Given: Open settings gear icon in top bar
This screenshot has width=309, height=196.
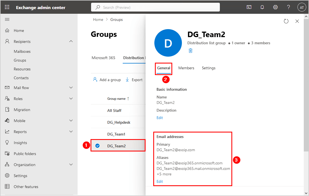Looking at the screenshot, I should coord(275,7).
